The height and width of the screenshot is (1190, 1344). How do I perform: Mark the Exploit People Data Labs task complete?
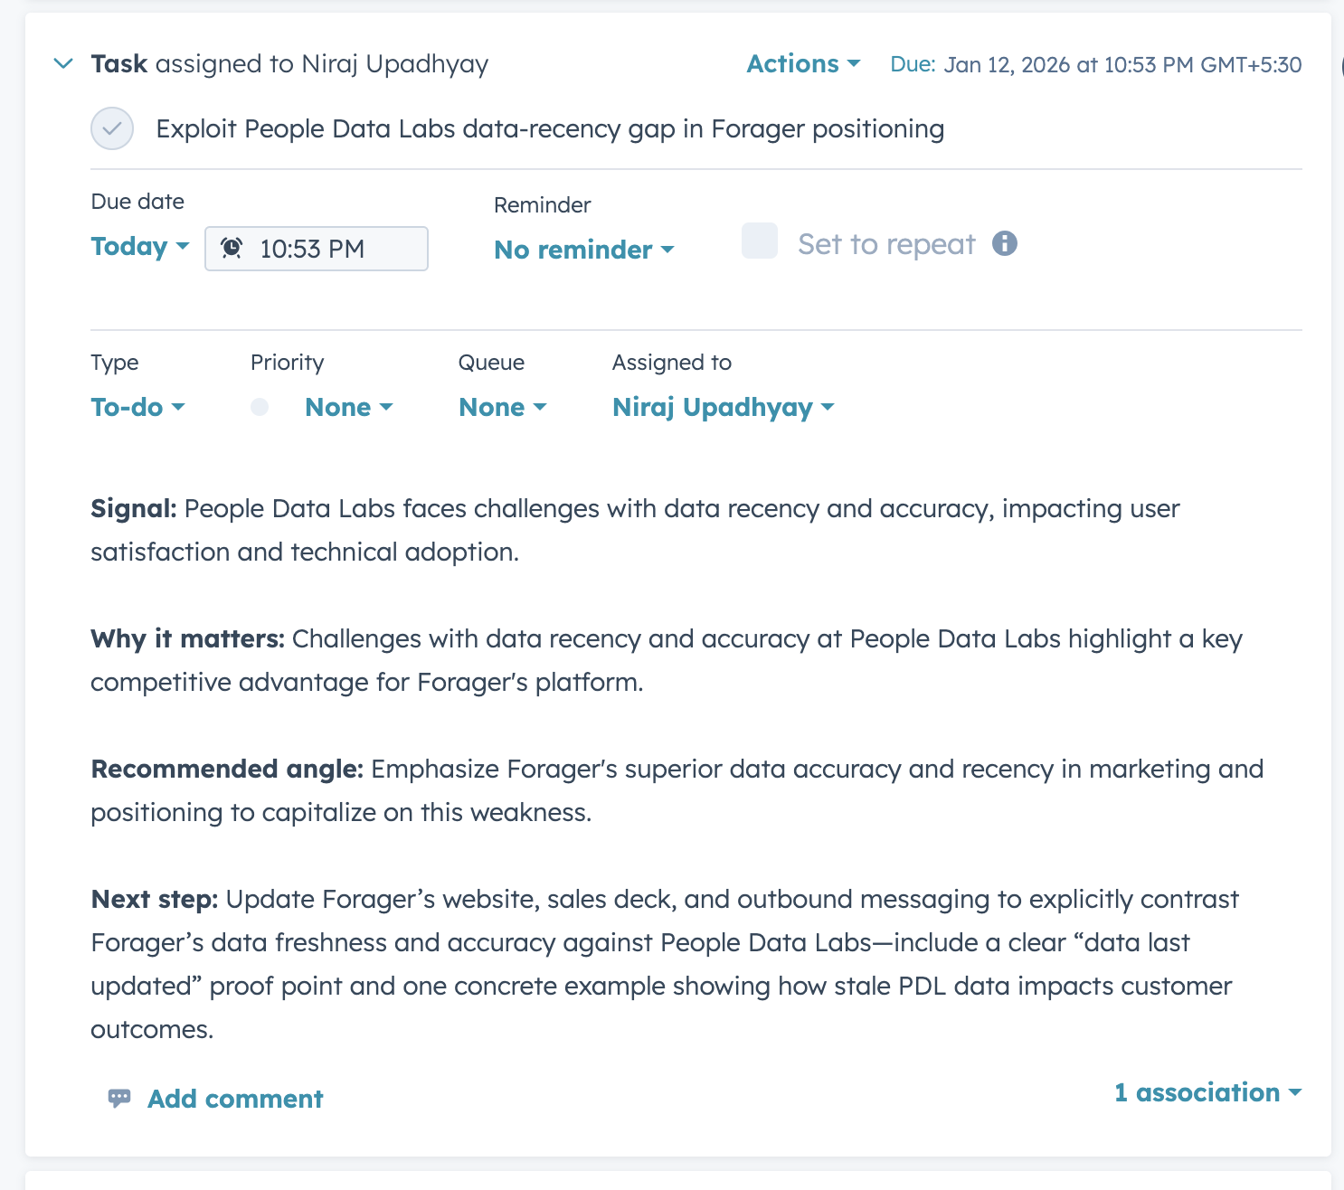tap(111, 129)
